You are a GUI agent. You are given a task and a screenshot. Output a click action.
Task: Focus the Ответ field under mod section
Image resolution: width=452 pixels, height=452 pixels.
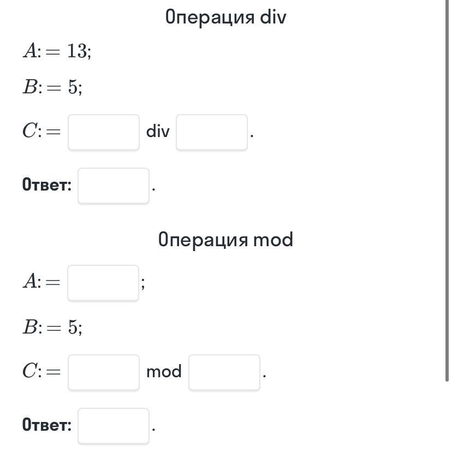(114, 426)
